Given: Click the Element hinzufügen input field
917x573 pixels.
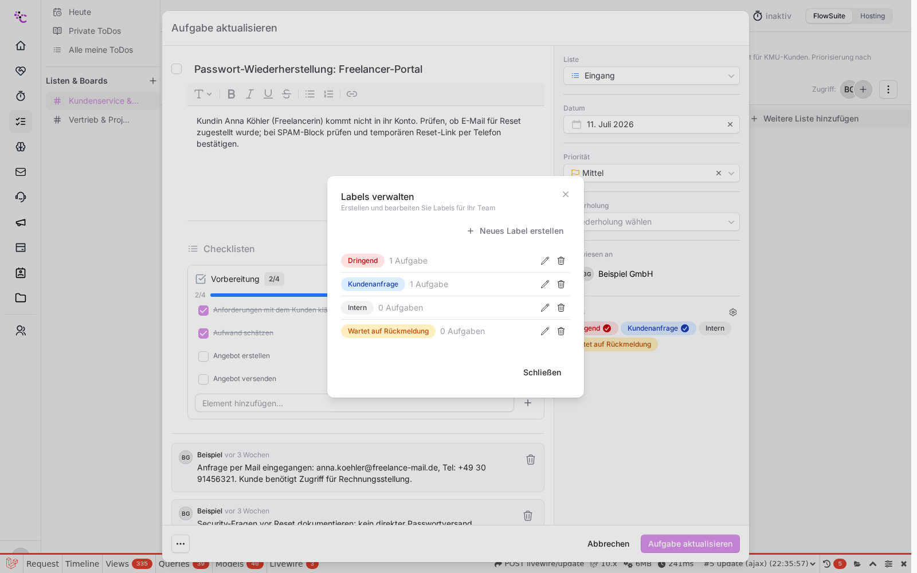Looking at the screenshot, I should pos(354,403).
